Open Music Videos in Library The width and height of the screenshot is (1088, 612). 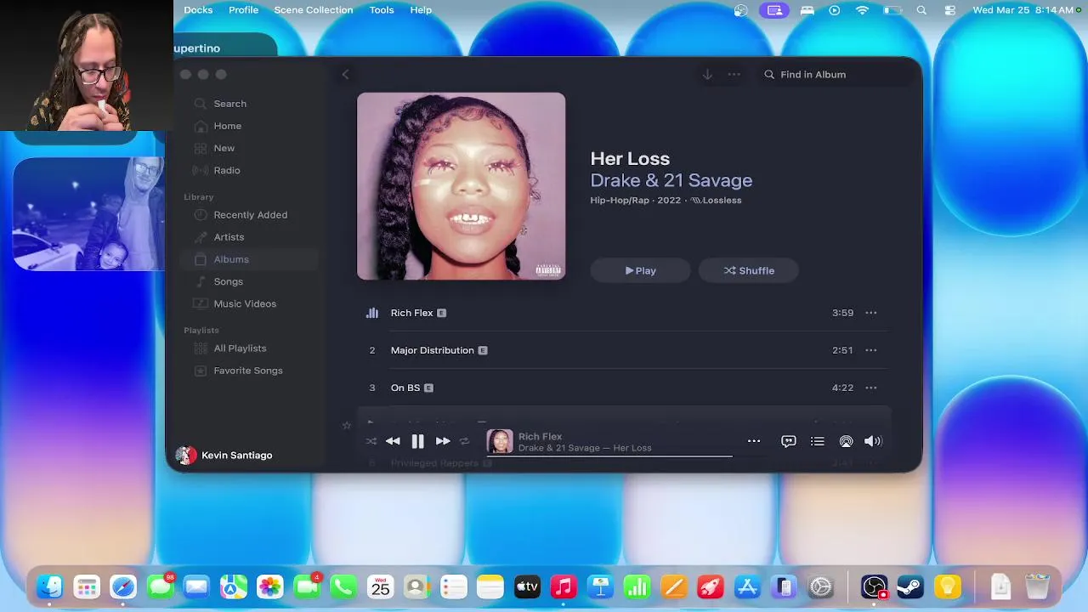tap(245, 303)
